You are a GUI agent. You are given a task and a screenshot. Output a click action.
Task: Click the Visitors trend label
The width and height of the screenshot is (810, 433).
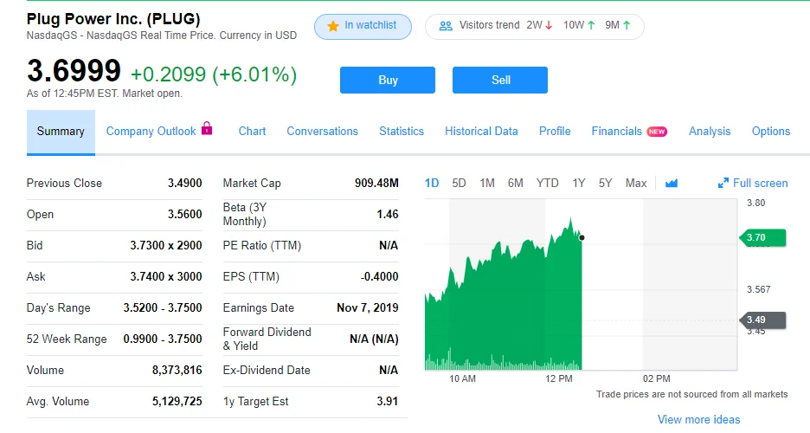[489, 25]
